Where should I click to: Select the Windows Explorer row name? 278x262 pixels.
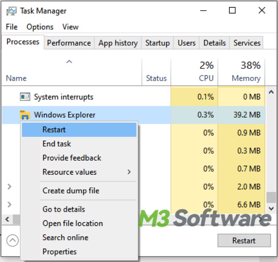65,115
